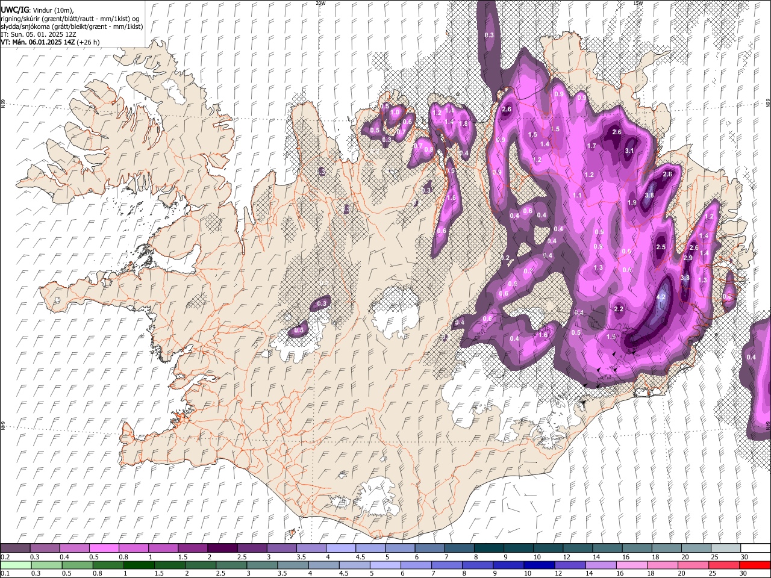Click the bright pink 0.5 swatch in snow legend
771x578 pixels.
pos(104,548)
